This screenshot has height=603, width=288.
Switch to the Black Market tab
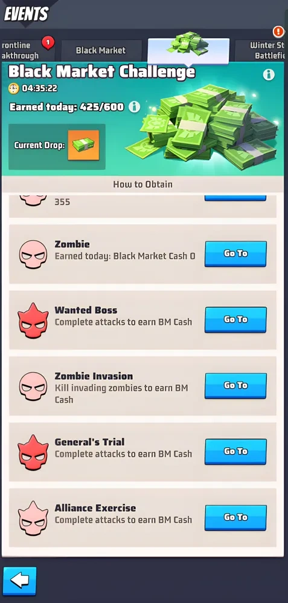click(101, 50)
